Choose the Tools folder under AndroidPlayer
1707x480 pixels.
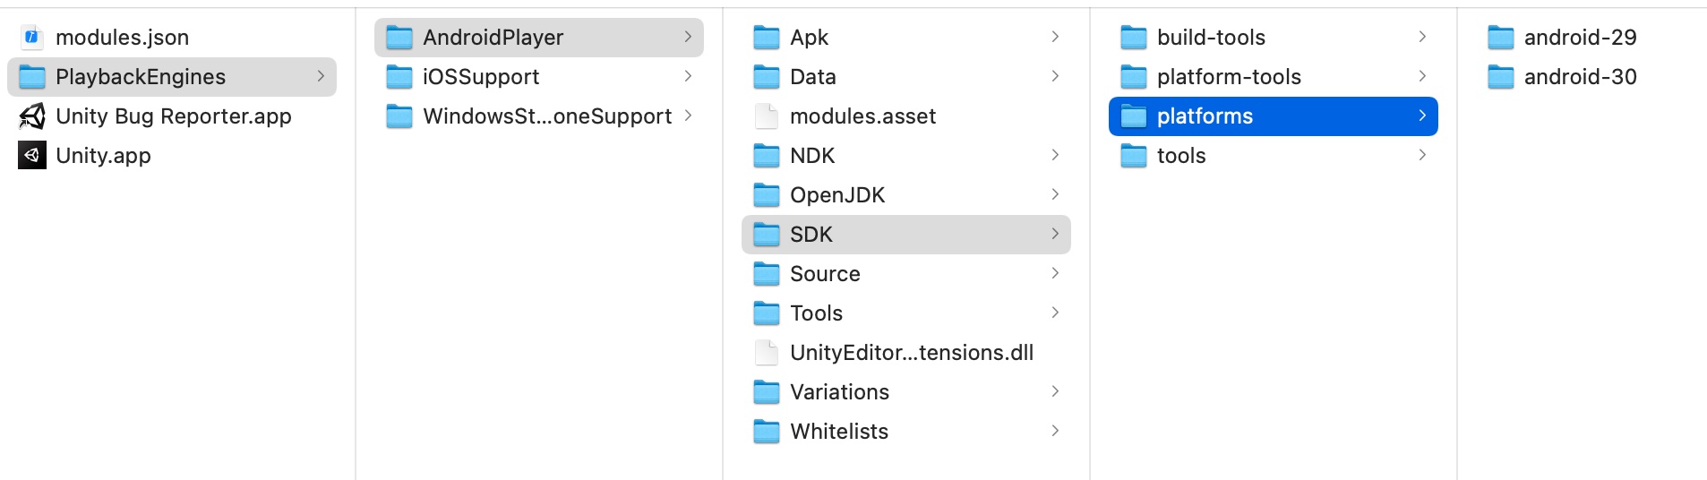click(906, 313)
